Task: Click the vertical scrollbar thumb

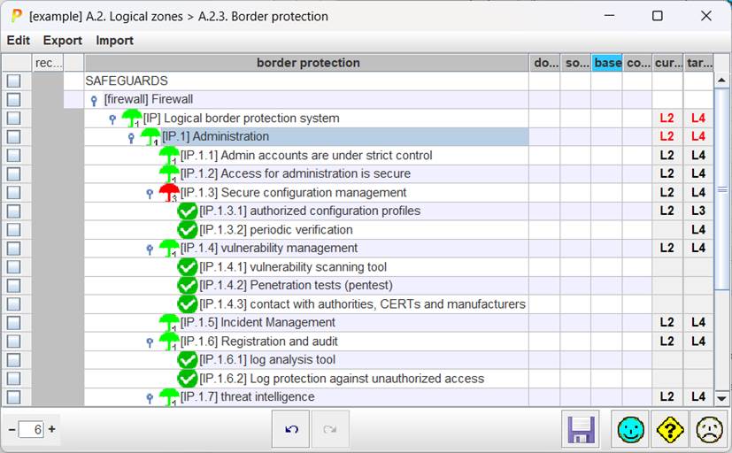Action: 721,189
